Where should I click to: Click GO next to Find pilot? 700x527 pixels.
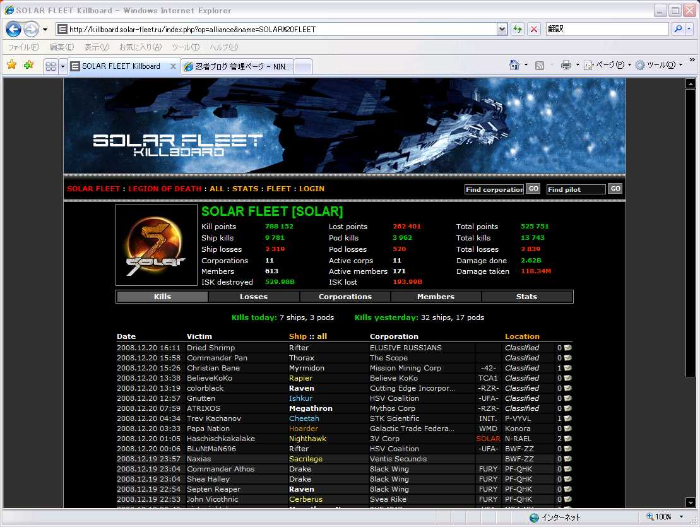(615, 189)
